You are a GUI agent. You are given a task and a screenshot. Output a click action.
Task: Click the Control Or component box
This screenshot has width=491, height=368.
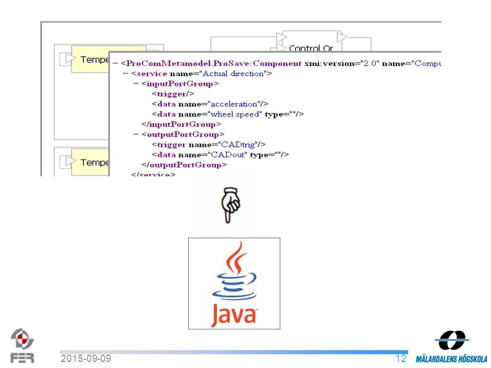point(311,41)
